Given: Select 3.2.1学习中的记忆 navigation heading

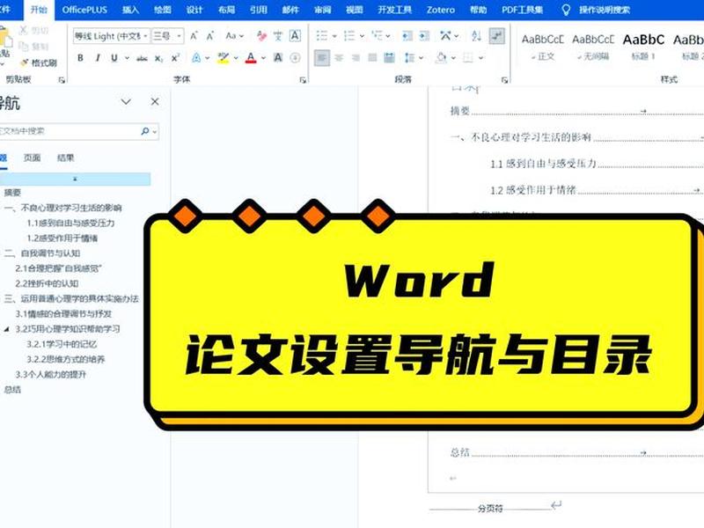Looking at the screenshot, I should [62, 344].
